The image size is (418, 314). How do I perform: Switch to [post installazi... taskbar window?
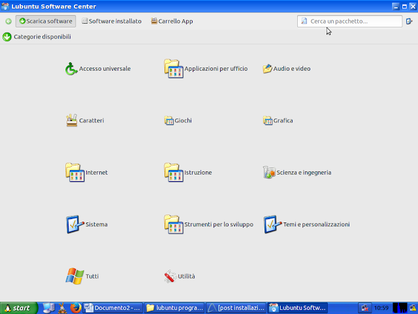pos(236,308)
